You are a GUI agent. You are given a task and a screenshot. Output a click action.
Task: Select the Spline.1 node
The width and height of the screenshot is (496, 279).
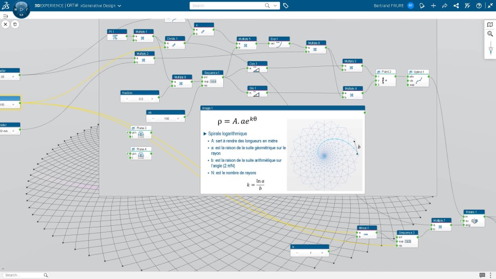pyautogui.click(x=418, y=79)
